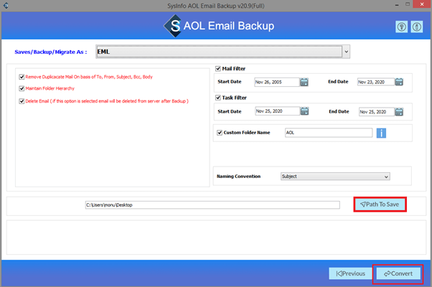The width and height of the screenshot is (432, 287).
Task: Click the Custom Folder Name field containing AOL
Action: (x=329, y=133)
